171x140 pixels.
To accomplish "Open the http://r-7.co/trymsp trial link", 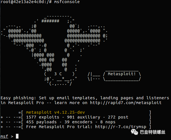I will pos(121,127).
